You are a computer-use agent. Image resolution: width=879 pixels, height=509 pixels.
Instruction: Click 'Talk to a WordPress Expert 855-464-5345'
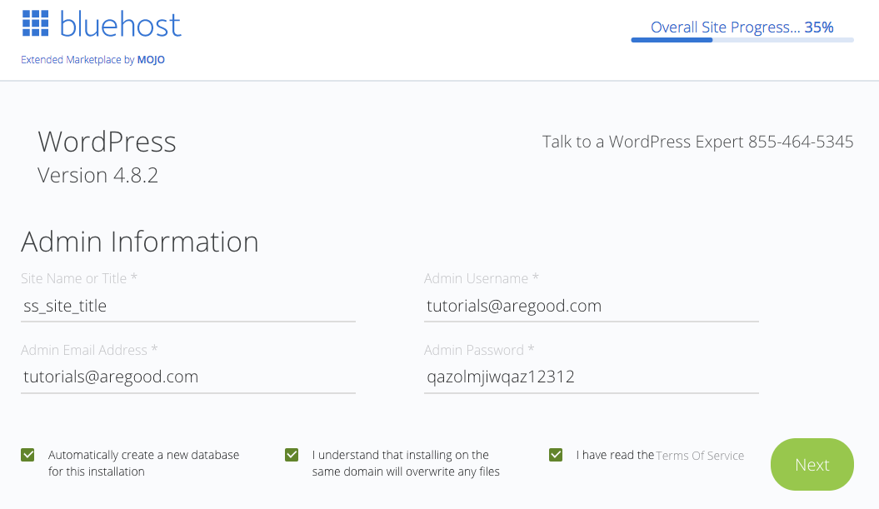pos(697,142)
